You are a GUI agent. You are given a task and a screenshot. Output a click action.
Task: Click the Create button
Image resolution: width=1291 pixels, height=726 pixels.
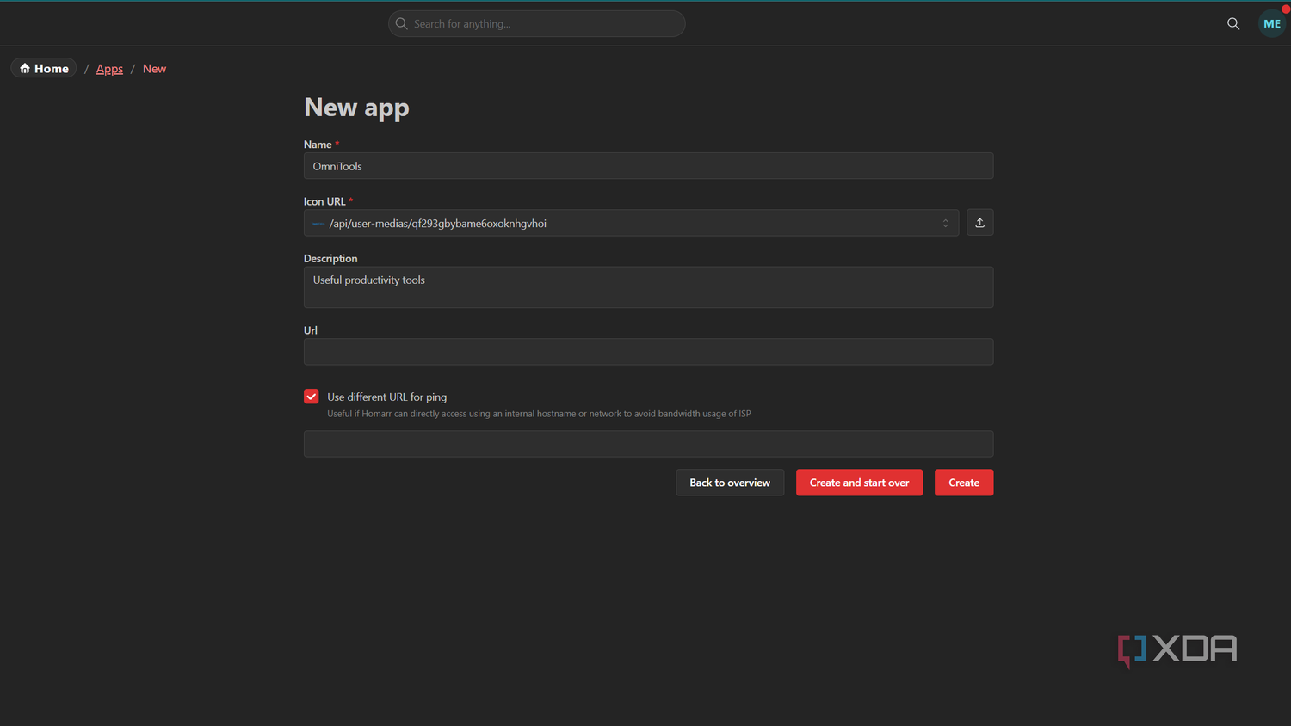(x=964, y=483)
